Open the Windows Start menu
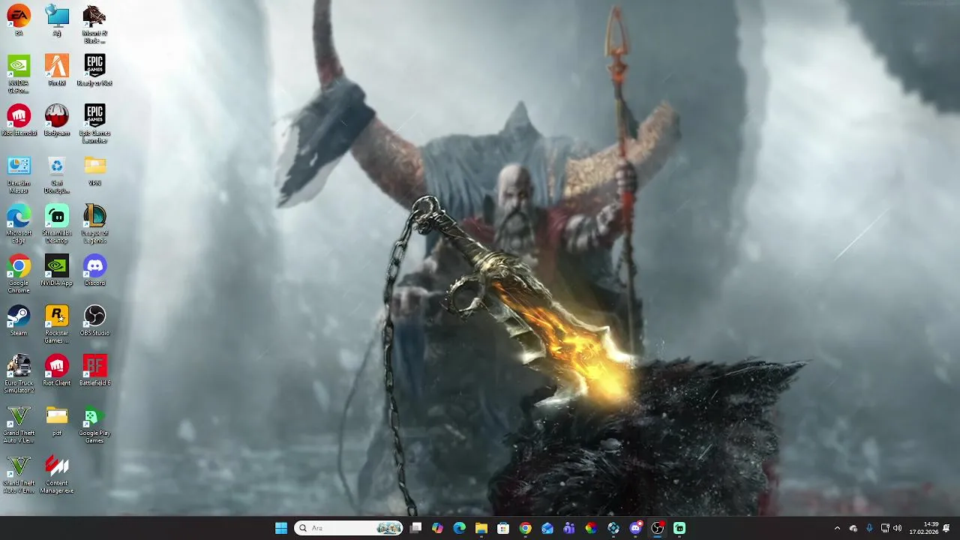 pos(281,528)
